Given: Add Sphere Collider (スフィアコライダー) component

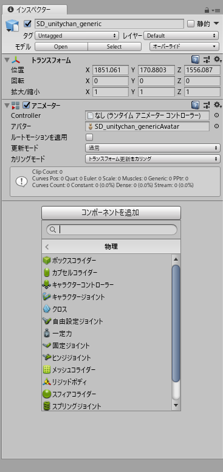Looking at the screenshot, I should click(106, 394).
